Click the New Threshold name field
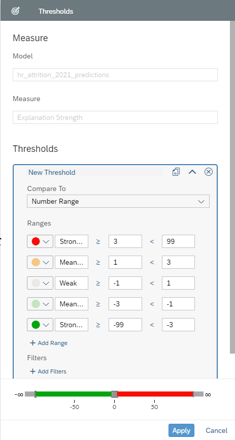This screenshot has height=440, width=235. pyautogui.click(x=95, y=172)
